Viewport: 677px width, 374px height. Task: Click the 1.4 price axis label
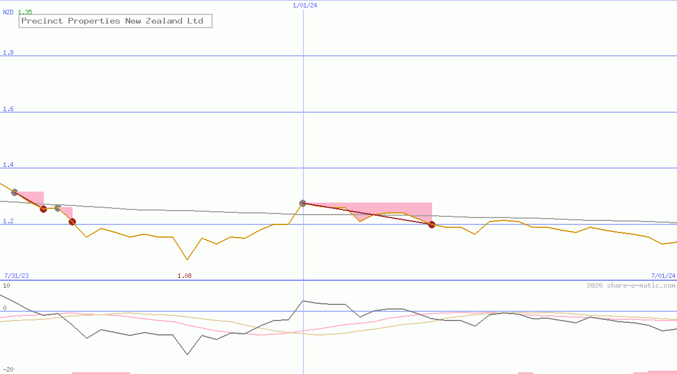[x=8, y=165]
